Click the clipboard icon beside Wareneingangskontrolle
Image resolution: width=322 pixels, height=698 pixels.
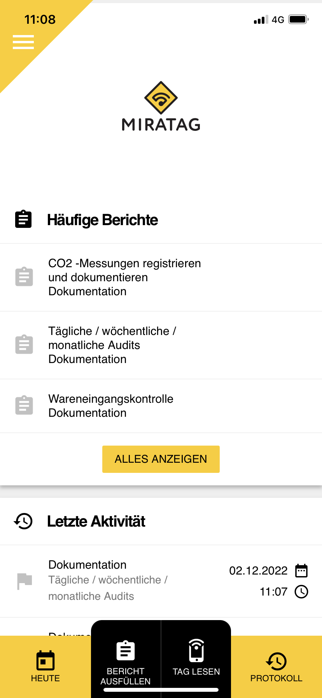point(24,405)
